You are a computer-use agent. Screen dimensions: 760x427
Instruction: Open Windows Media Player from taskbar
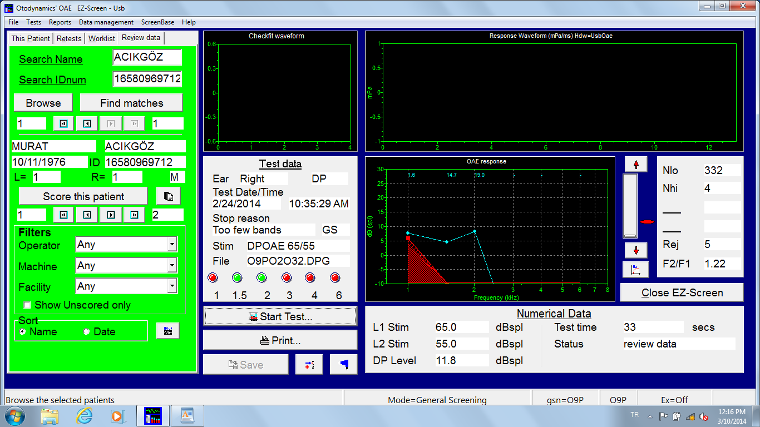(117, 416)
